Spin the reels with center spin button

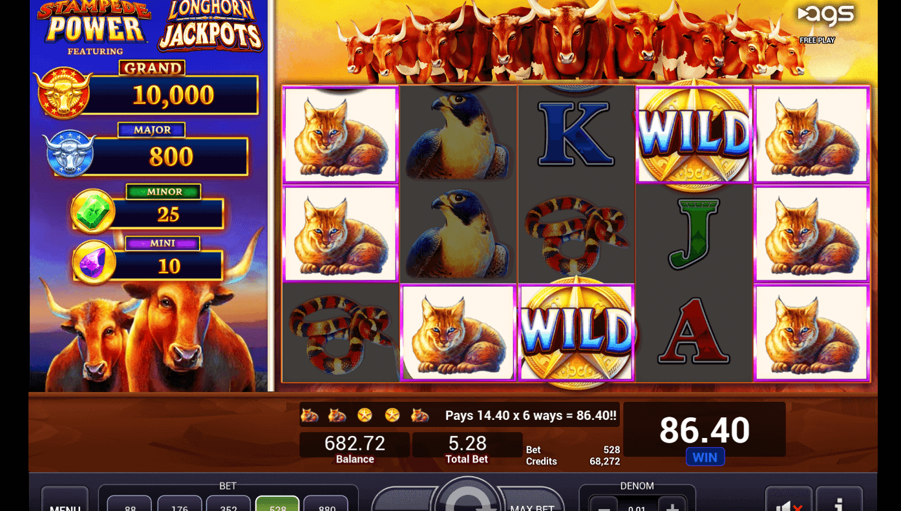[468, 496]
